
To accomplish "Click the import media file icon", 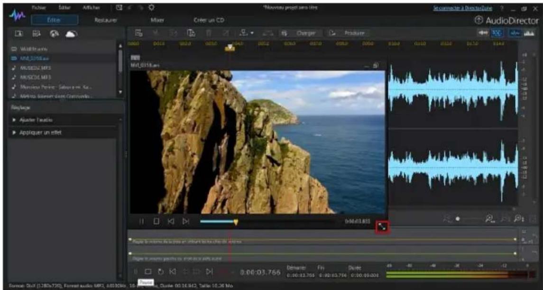I will click(x=18, y=34).
